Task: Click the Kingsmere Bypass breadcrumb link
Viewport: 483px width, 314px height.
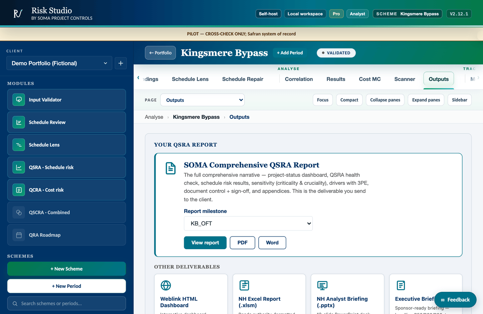Action: pos(196,117)
